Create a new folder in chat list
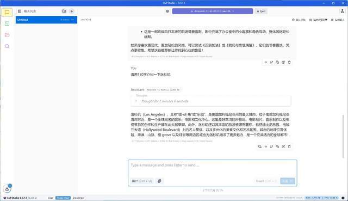Image resolution: width=348 pixels, height=201 pixels. point(64,11)
